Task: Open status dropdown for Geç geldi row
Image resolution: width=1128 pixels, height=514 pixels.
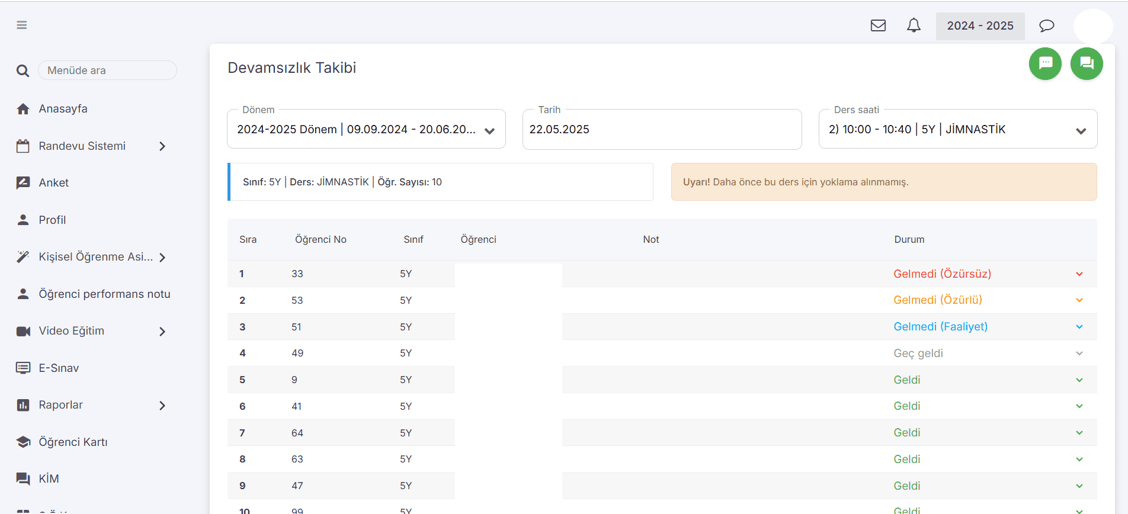Action: point(986,354)
